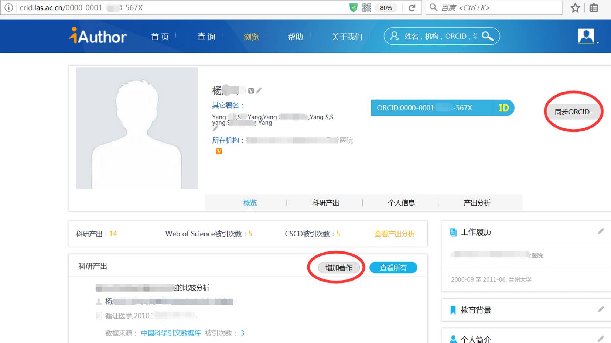This screenshot has width=611, height=343.
Task: Click the 所在机构 label
Action: (228, 140)
